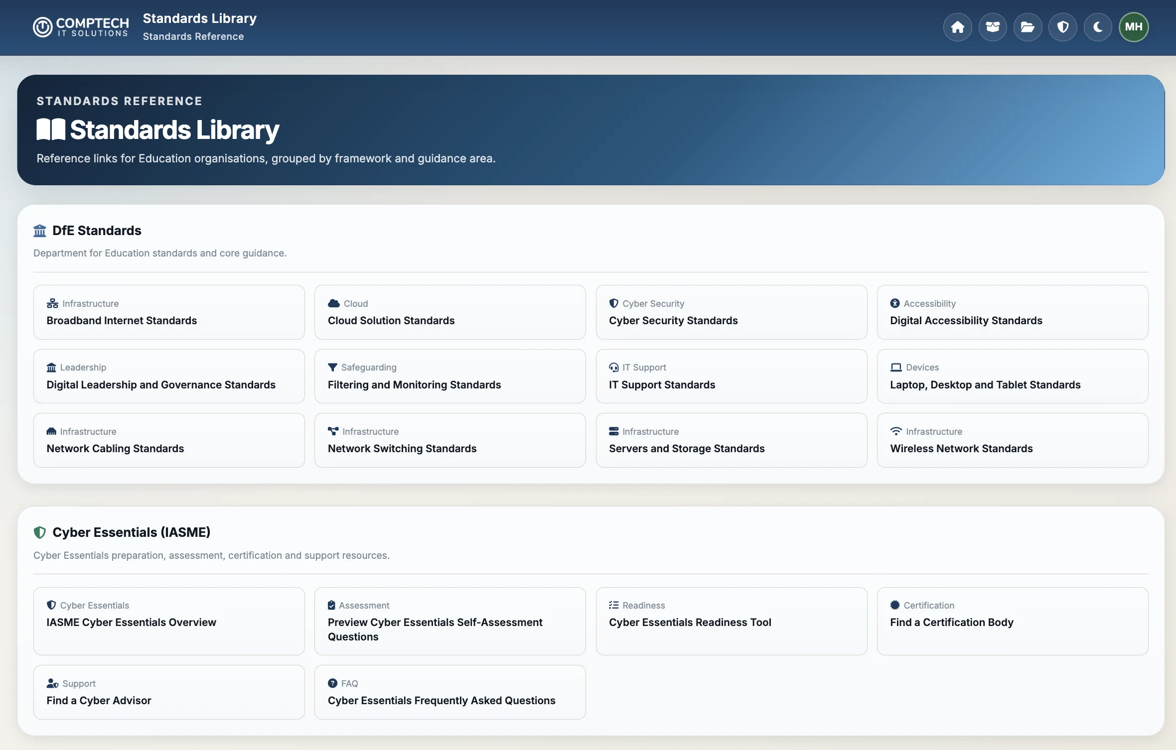Toggle dark mode moon icon
The height and width of the screenshot is (750, 1176).
click(x=1098, y=27)
